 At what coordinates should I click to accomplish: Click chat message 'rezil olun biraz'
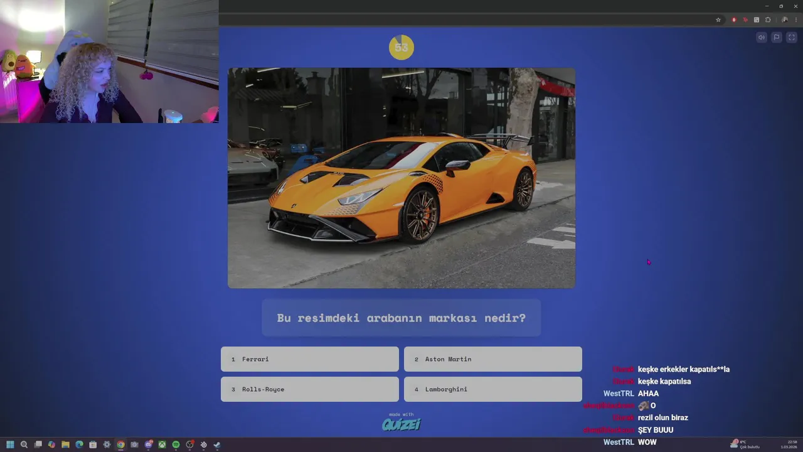click(663, 418)
